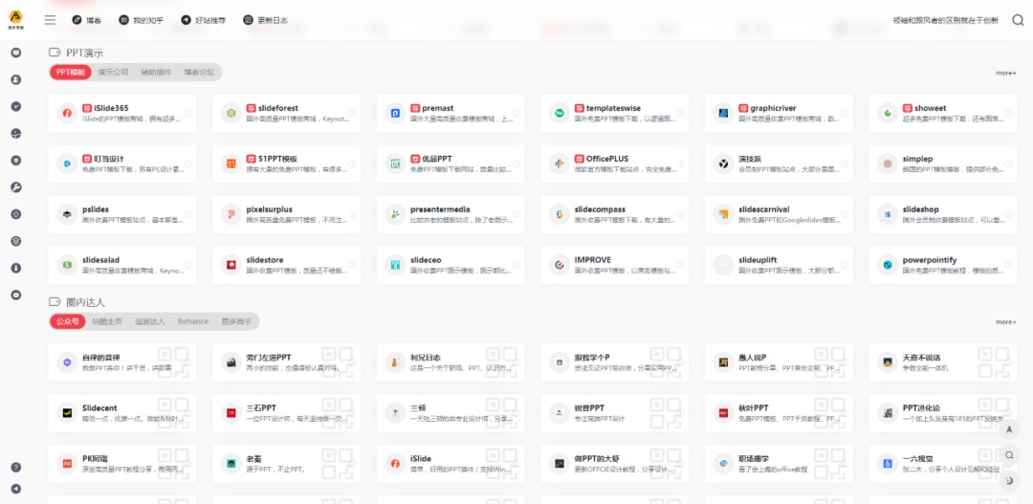
Task: Click the graphicriver logo icon
Action: click(x=723, y=113)
